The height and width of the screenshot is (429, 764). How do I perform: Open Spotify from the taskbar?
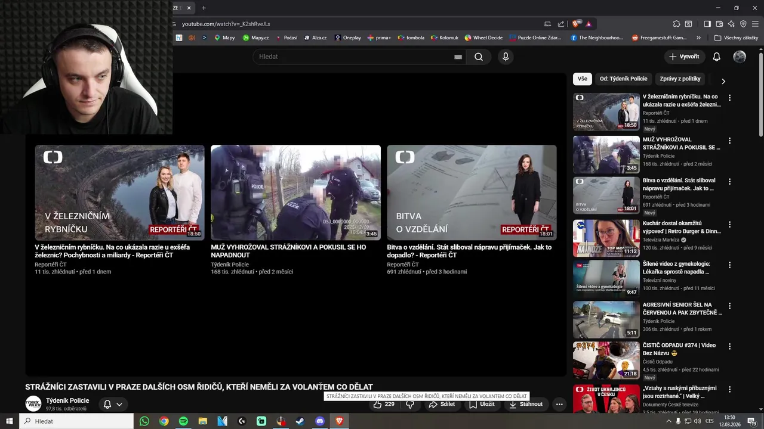183,421
